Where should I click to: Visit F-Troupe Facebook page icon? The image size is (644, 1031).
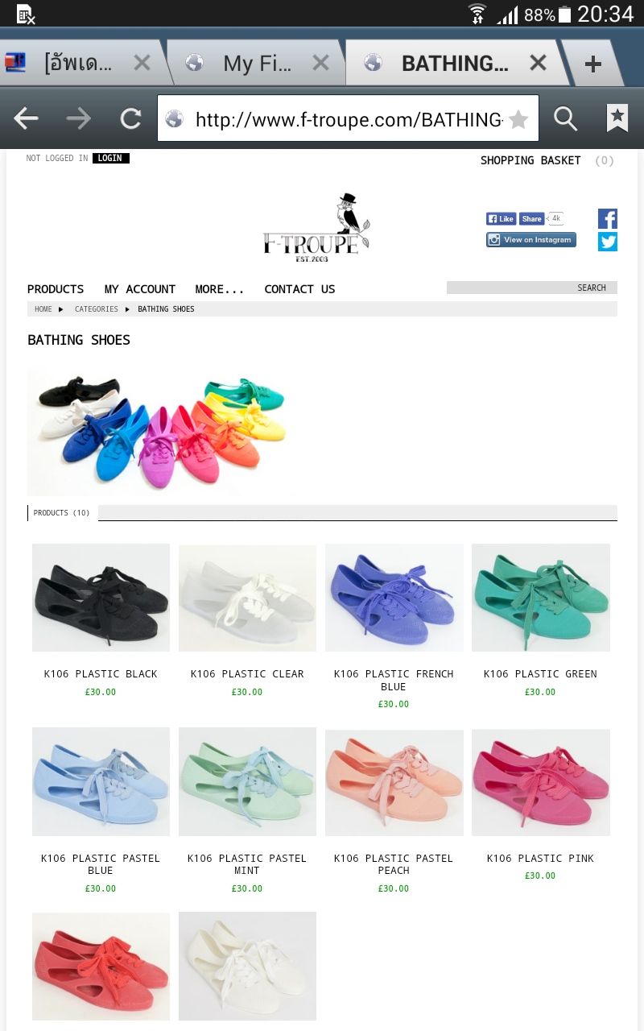(x=608, y=218)
